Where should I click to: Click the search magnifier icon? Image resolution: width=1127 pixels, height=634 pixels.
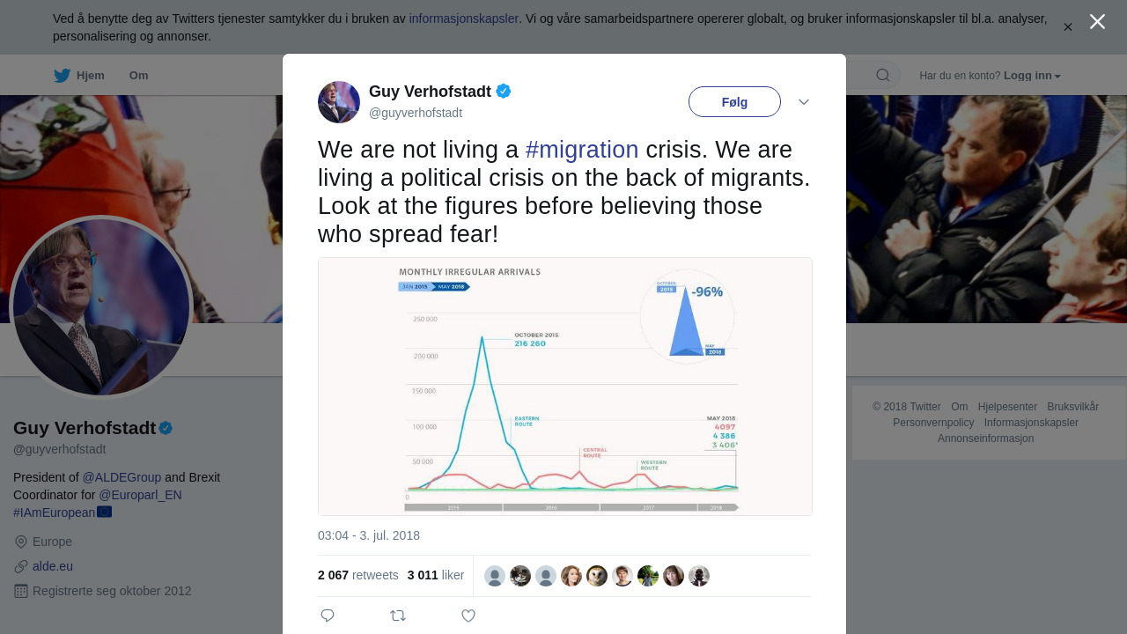pyautogui.click(x=882, y=76)
